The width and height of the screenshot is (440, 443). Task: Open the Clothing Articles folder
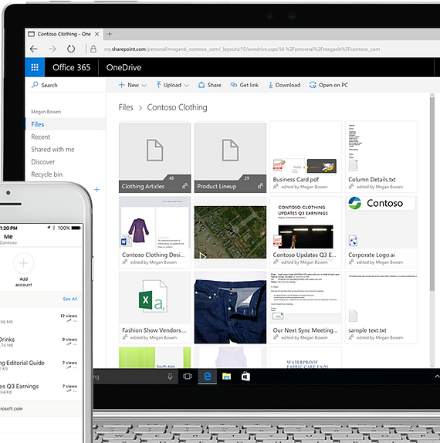coord(155,157)
